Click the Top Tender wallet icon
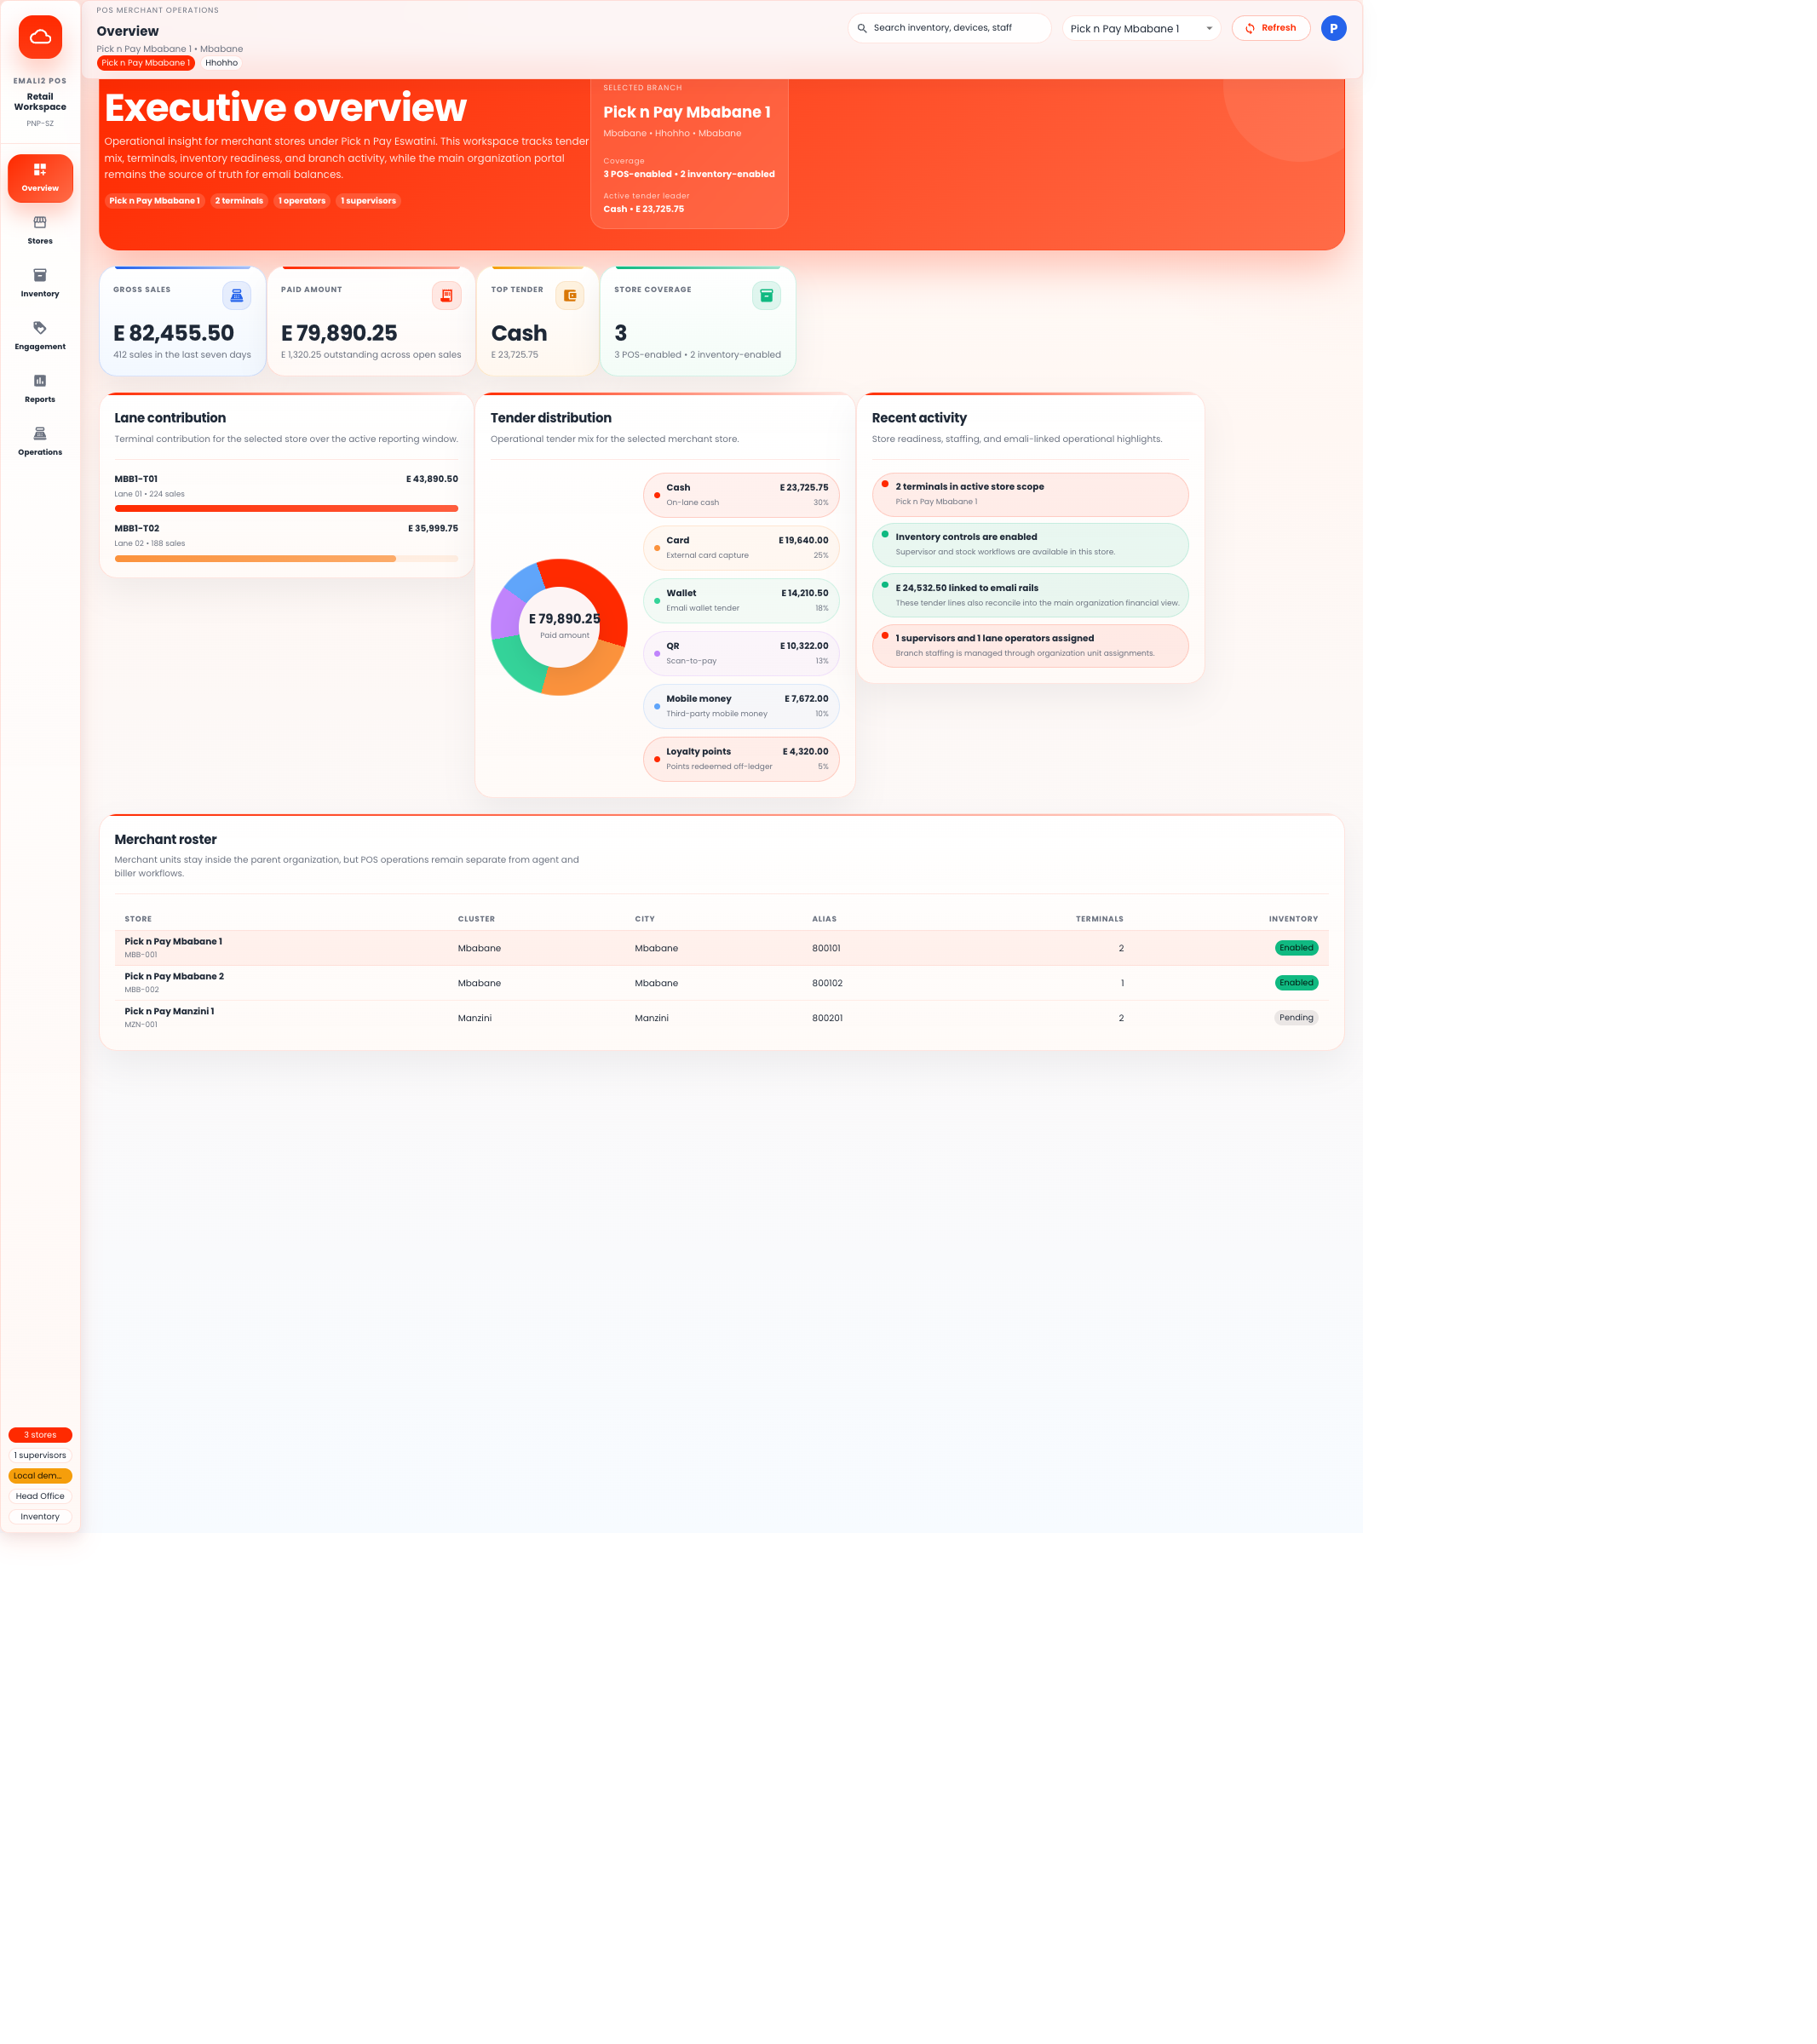1817x2044 pixels. [570, 296]
